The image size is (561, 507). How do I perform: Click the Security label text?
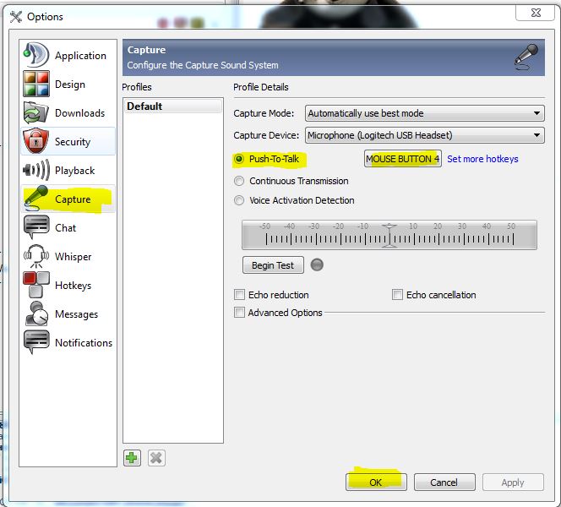[x=73, y=142]
